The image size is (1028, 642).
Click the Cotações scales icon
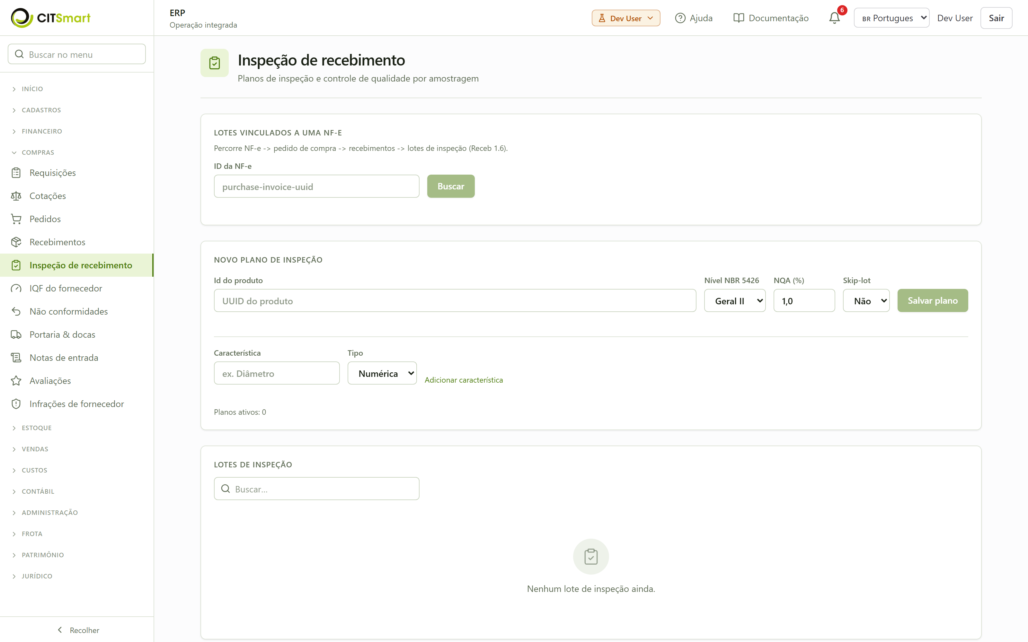[16, 196]
